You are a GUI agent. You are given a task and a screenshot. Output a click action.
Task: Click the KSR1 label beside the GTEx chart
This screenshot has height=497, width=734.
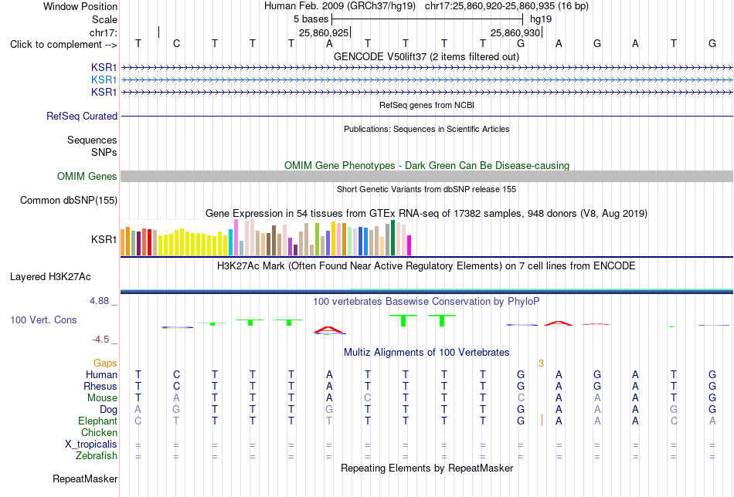click(x=104, y=239)
